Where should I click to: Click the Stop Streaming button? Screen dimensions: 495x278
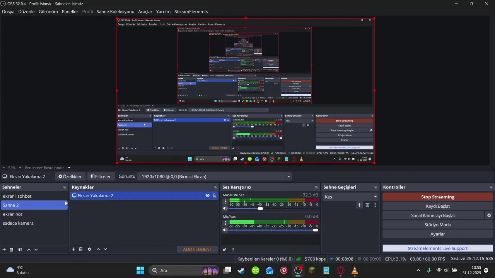point(438,197)
